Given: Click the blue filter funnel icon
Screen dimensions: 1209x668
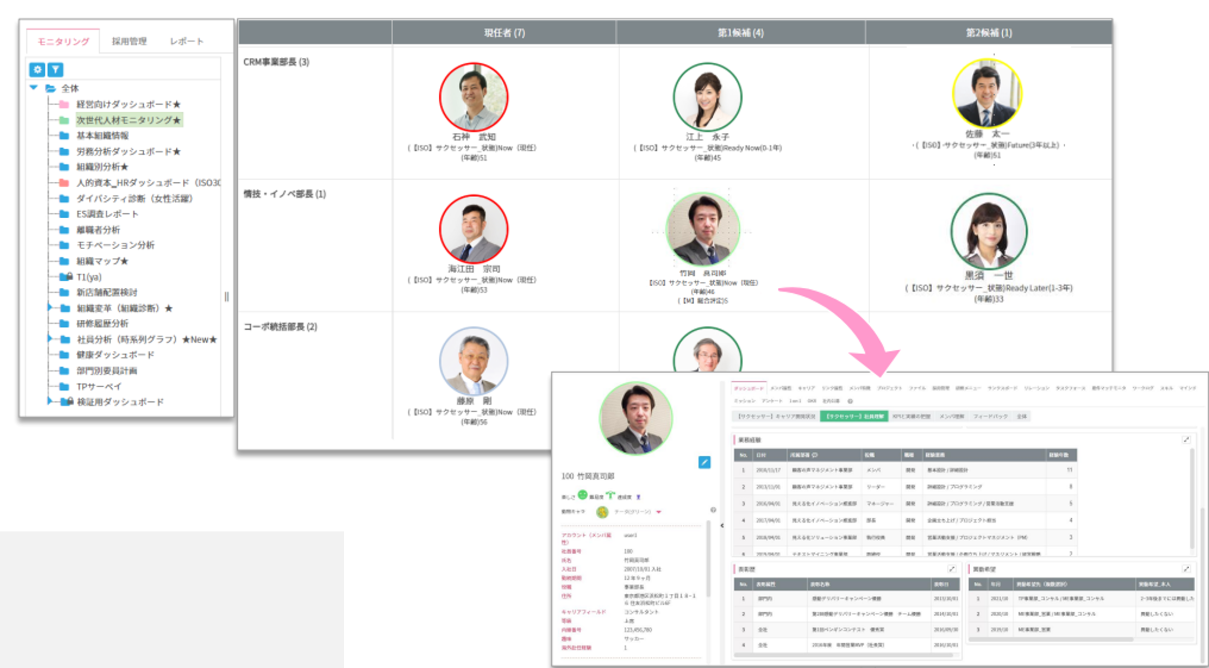Looking at the screenshot, I should click(55, 70).
